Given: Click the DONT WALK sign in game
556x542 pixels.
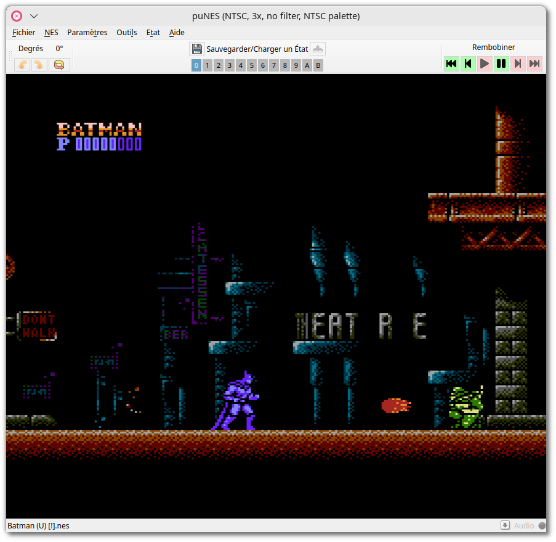Looking at the screenshot, I should [38, 326].
